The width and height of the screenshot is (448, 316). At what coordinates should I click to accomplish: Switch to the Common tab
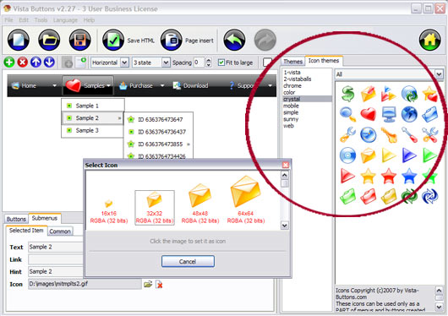point(60,232)
